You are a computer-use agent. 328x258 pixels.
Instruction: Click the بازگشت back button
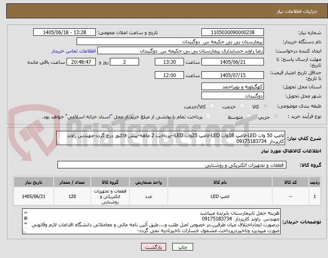(153, 247)
